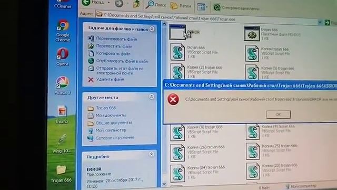Collapse the Подробно details panel

(x=151, y=154)
